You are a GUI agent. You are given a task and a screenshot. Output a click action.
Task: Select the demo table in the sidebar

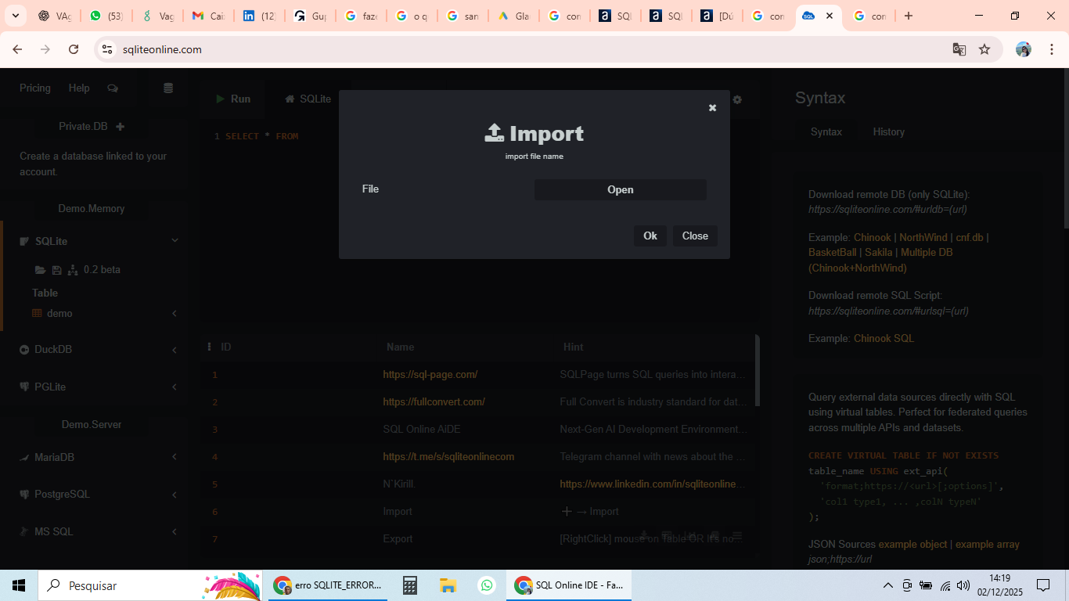[x=59, y=313]
